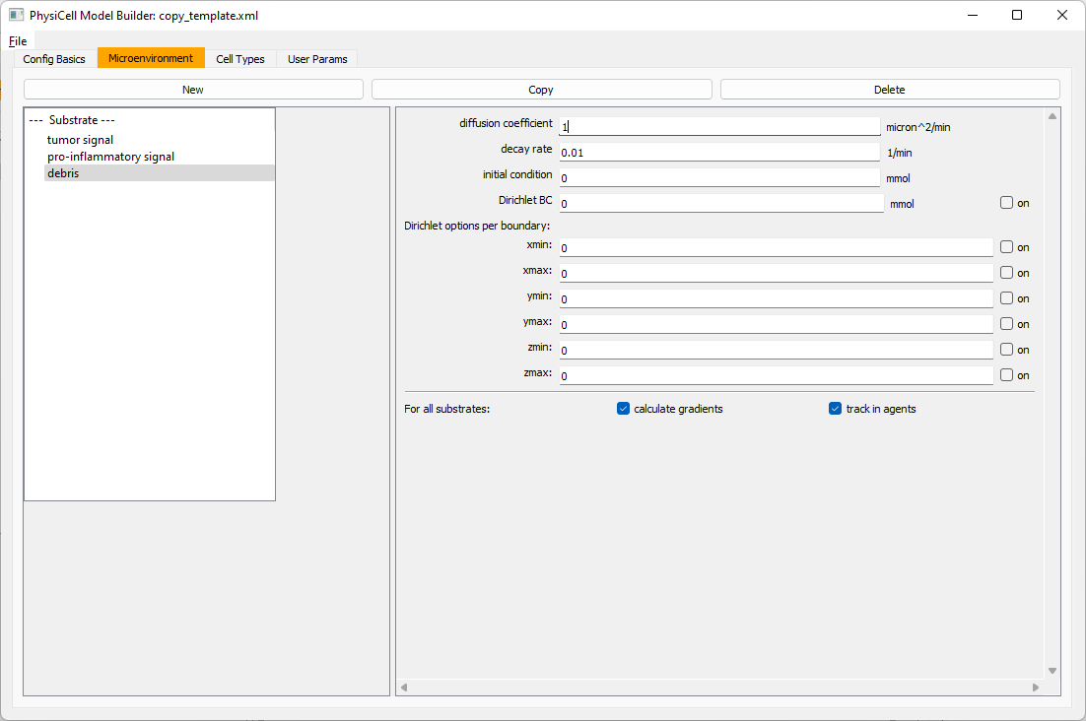Click the New substrate button

point(193,90)
